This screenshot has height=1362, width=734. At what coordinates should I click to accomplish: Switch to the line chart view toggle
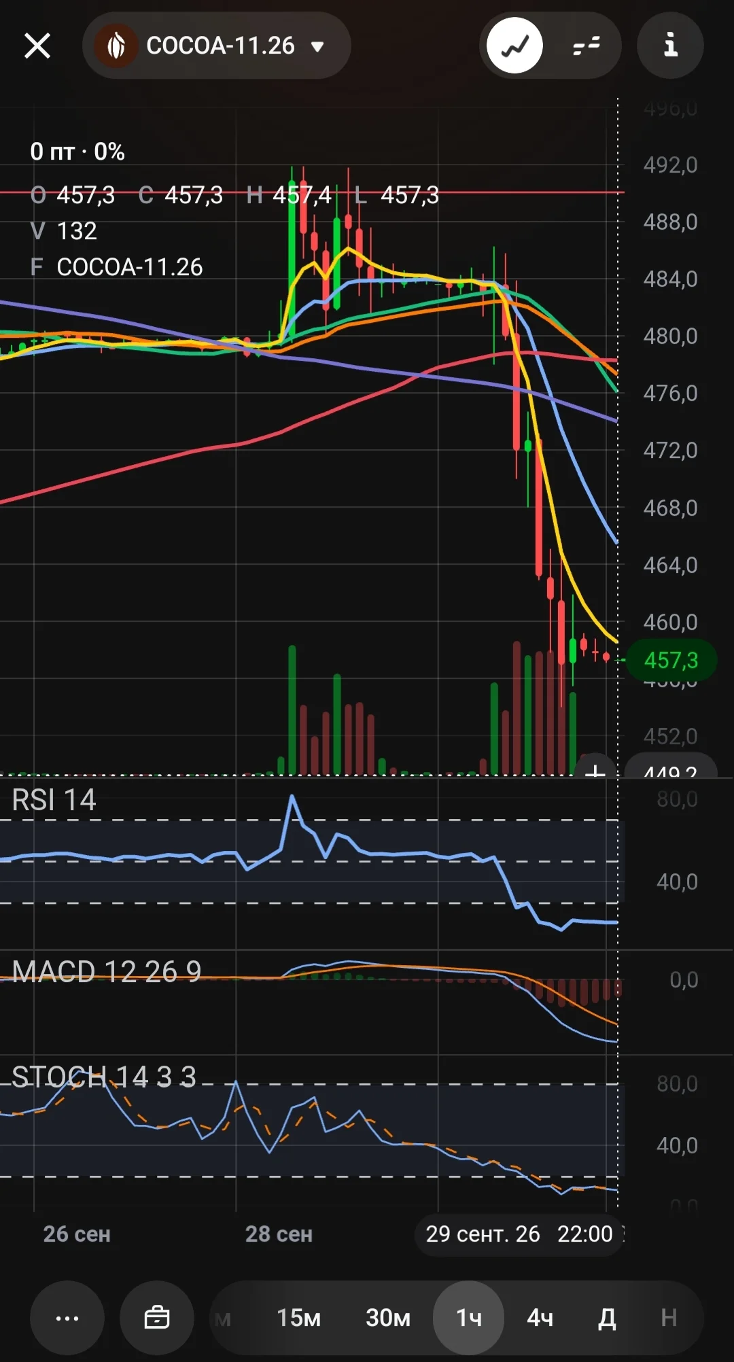coord(515,46)
